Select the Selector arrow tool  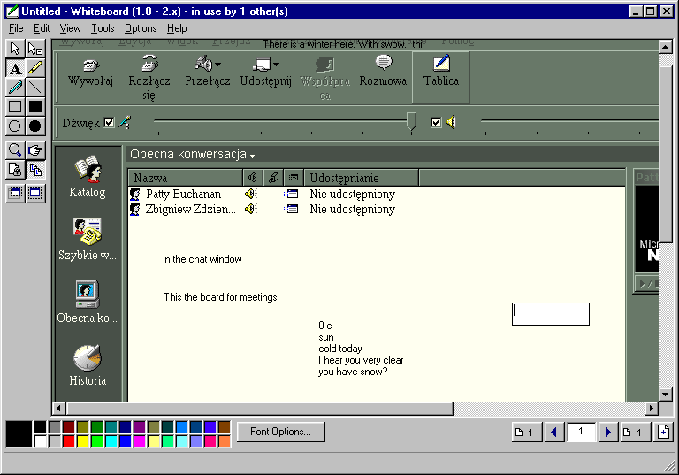click(x=15, y=49)
